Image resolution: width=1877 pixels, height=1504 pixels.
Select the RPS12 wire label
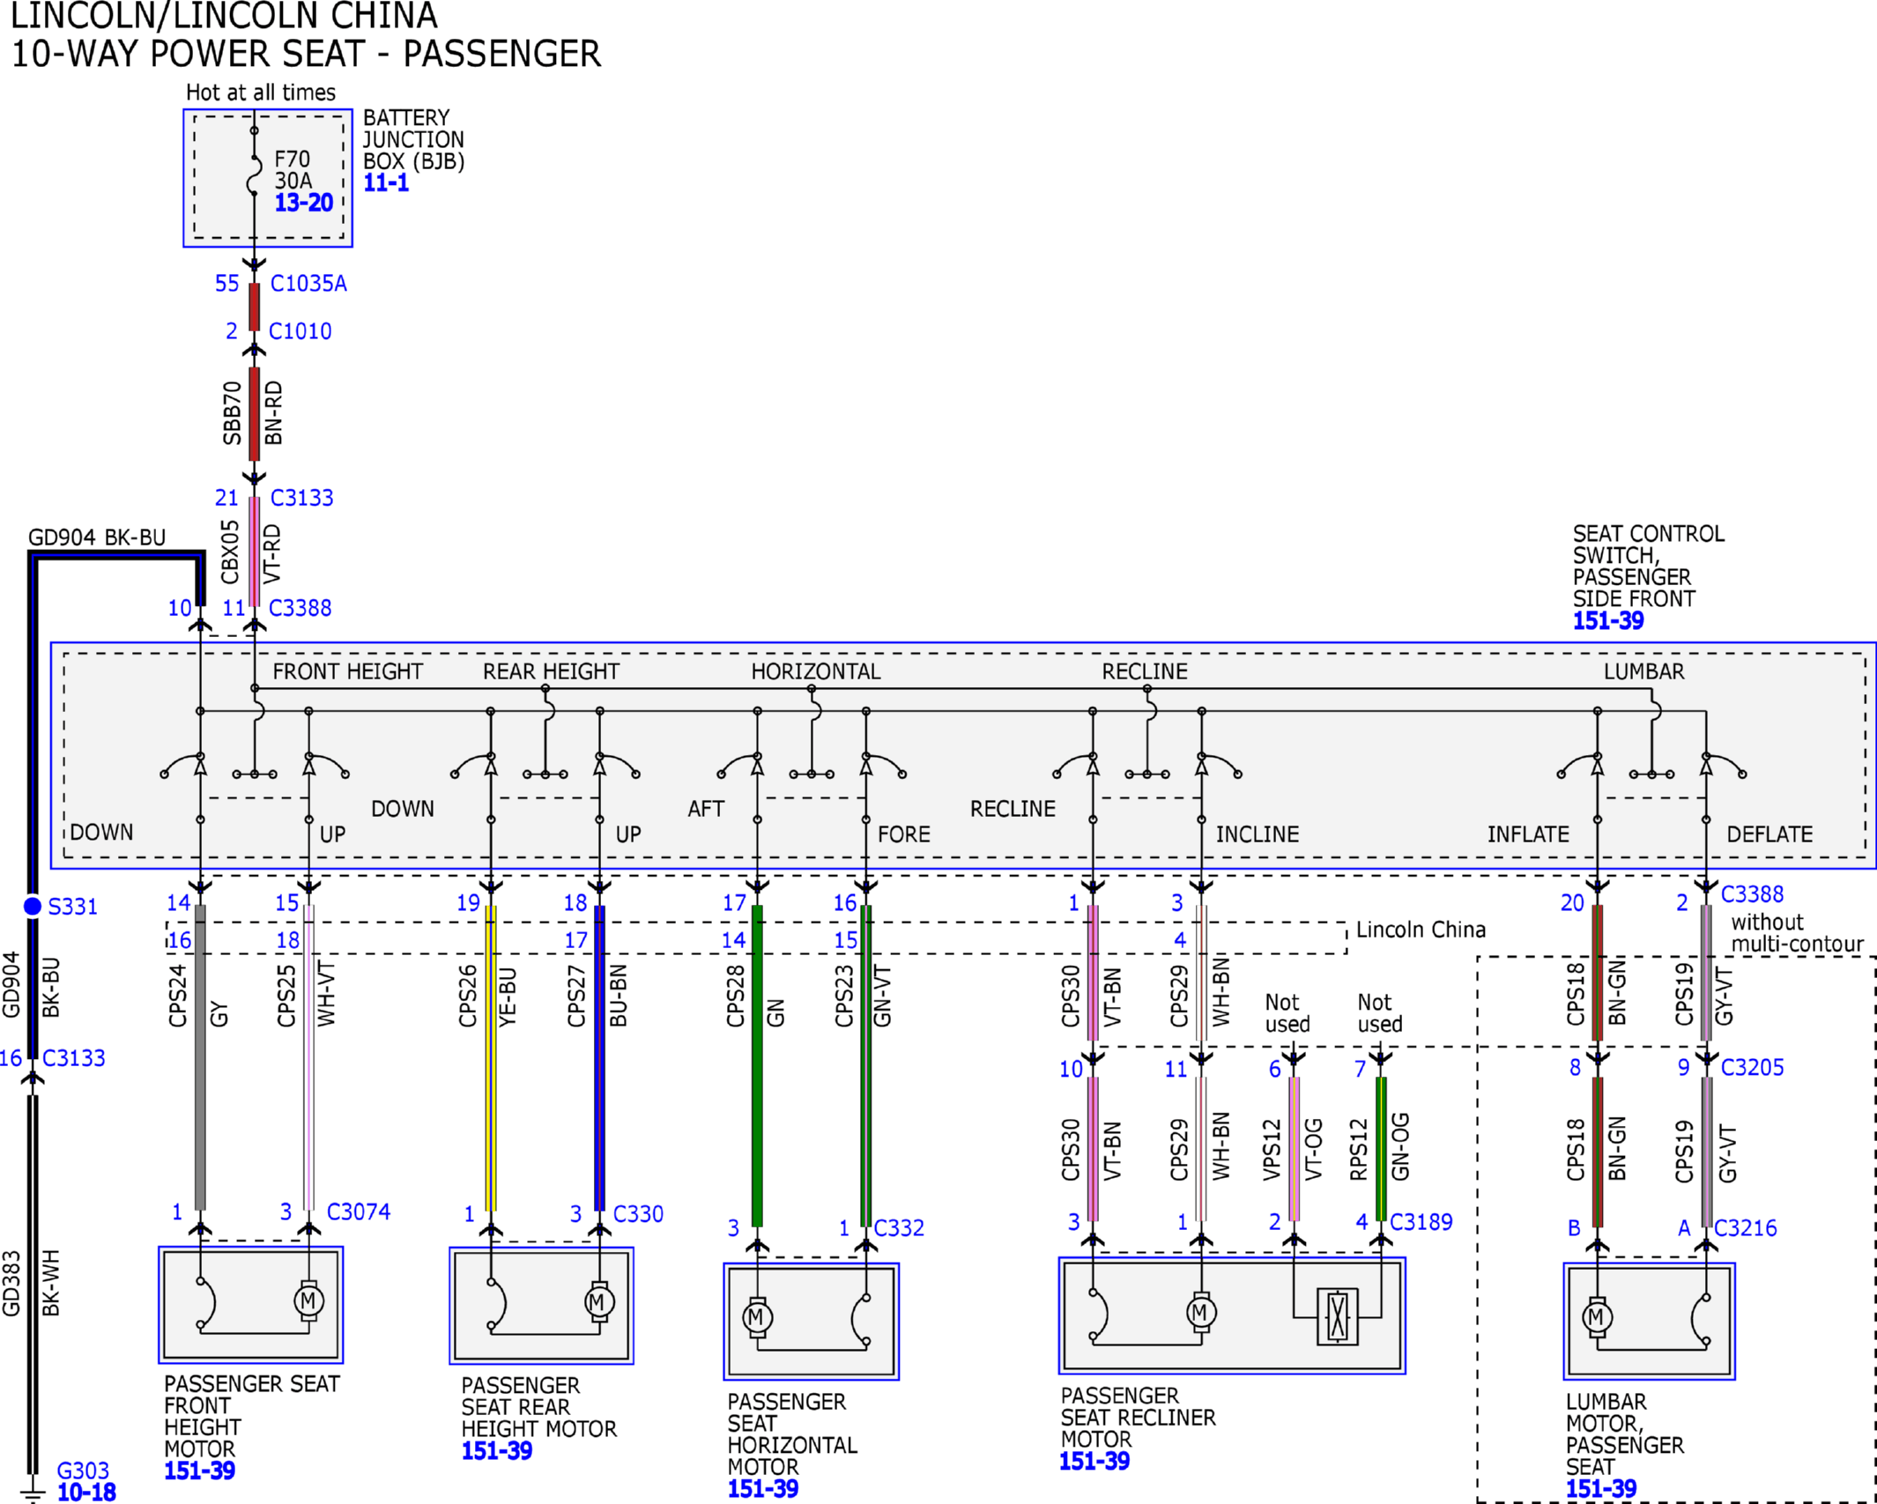[x=1359, y=1149]
